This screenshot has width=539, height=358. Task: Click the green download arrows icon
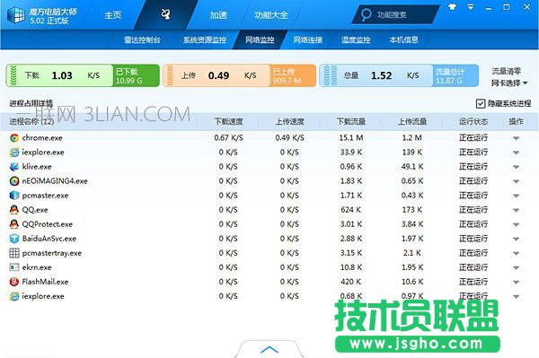pyautogui.click(x=13, y=75)
